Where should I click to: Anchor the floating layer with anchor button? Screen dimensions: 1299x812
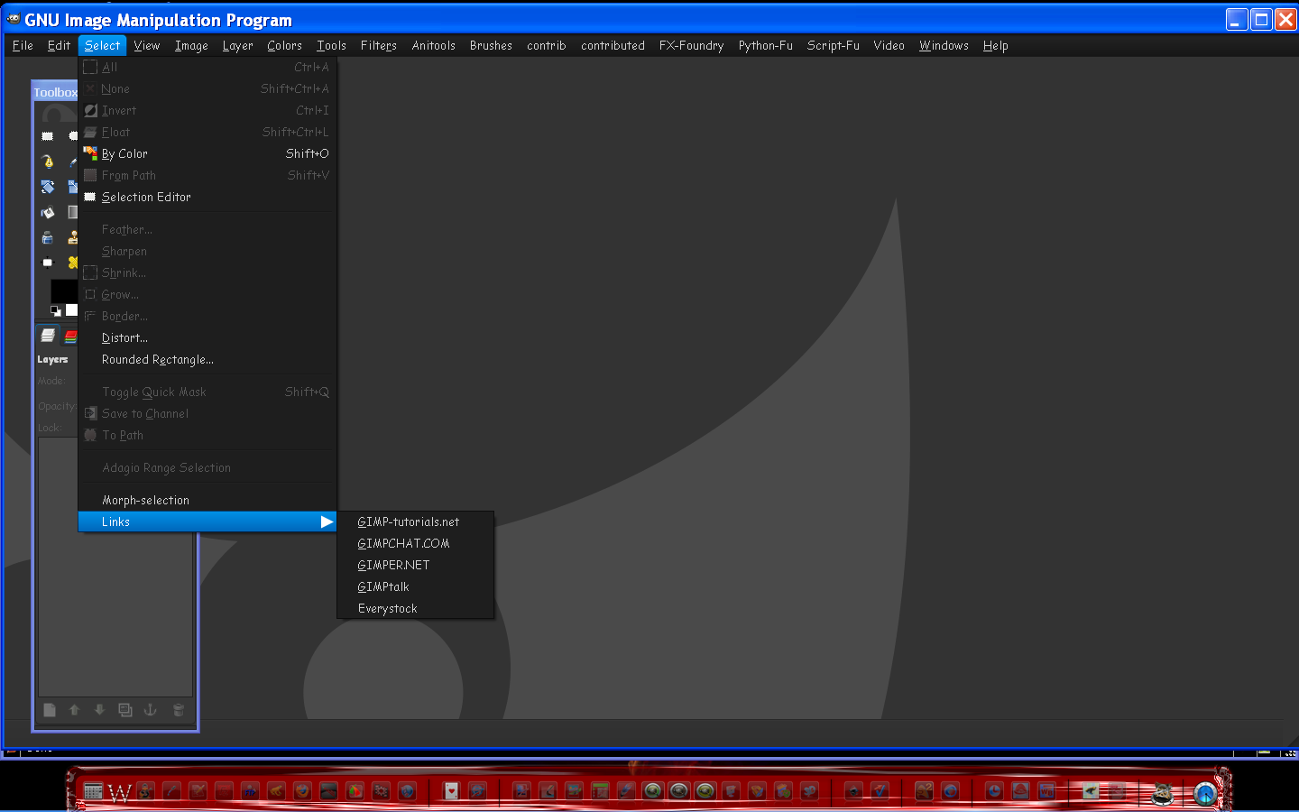151,710
